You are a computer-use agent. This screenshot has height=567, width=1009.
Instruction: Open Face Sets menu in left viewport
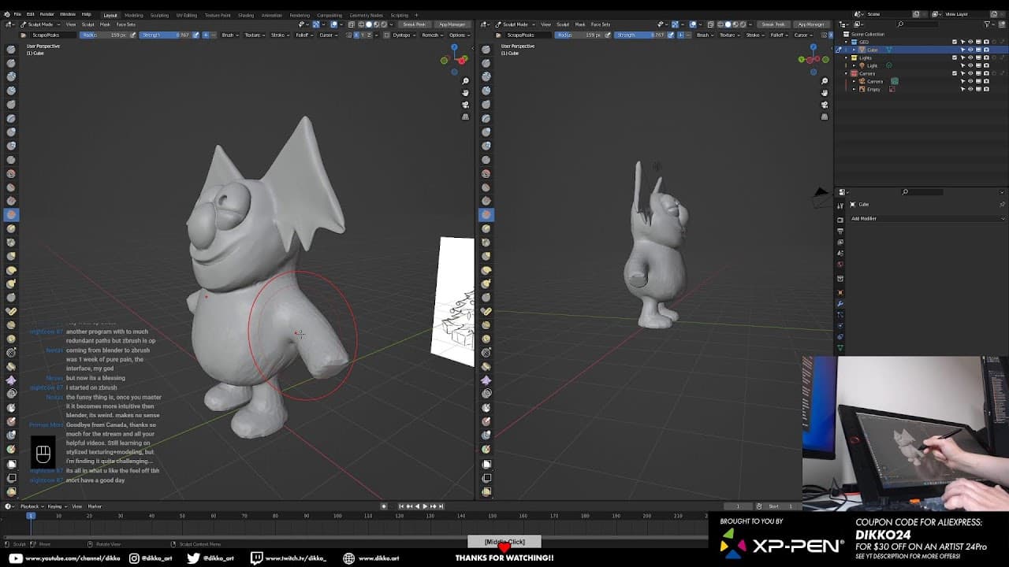click(x=125, y=24)
